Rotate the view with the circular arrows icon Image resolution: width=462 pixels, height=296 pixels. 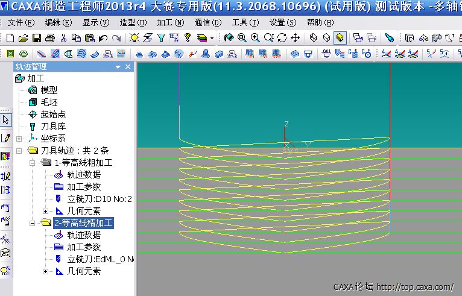[282, 38]
